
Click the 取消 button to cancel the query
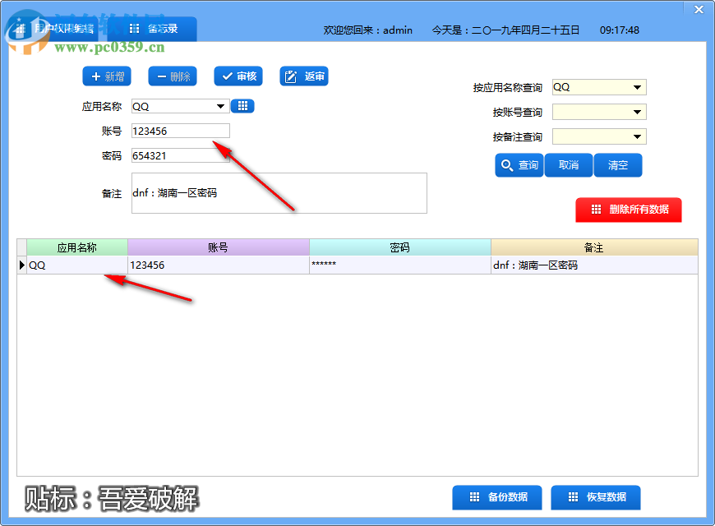pyautogui.click(x=569, y=164)
